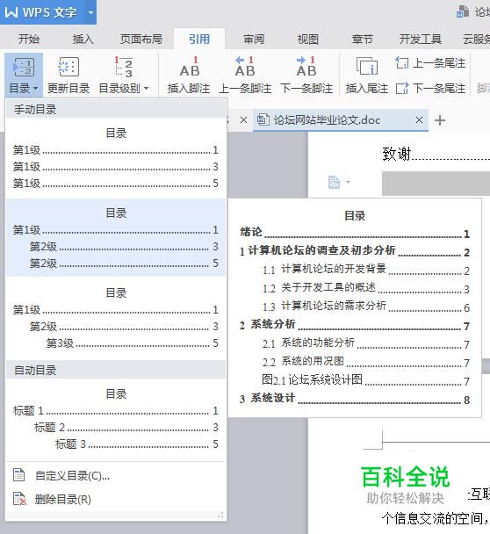Click 2.1 系统的功能分析 preview entry

coord(366,343)
